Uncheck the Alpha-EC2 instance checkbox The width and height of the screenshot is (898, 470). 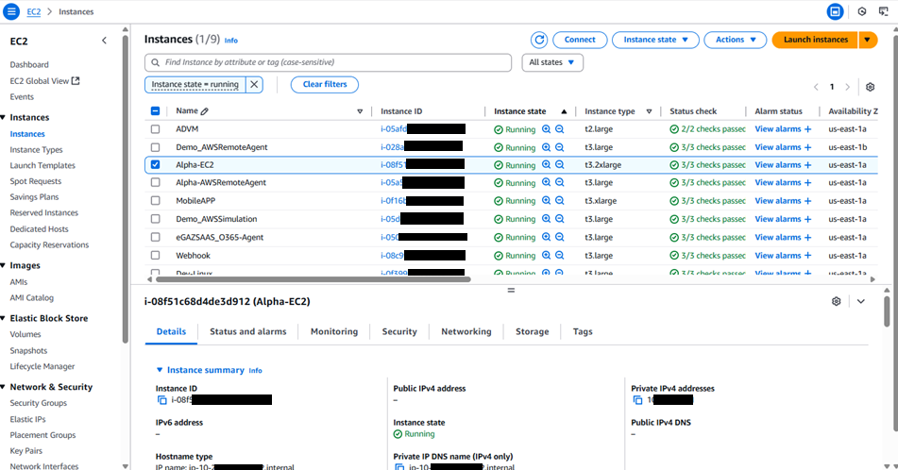[156, 164]
